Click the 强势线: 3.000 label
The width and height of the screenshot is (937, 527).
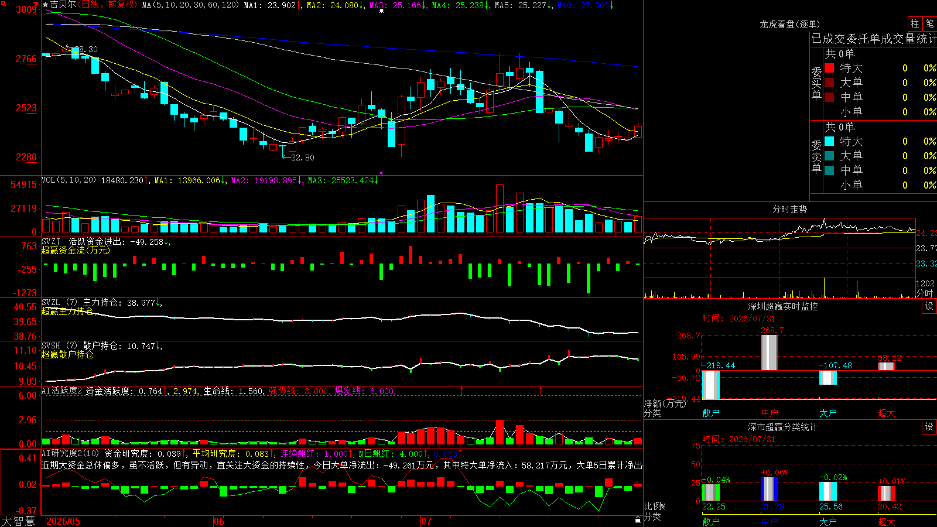pyautogui.click(x=298, y=391)
